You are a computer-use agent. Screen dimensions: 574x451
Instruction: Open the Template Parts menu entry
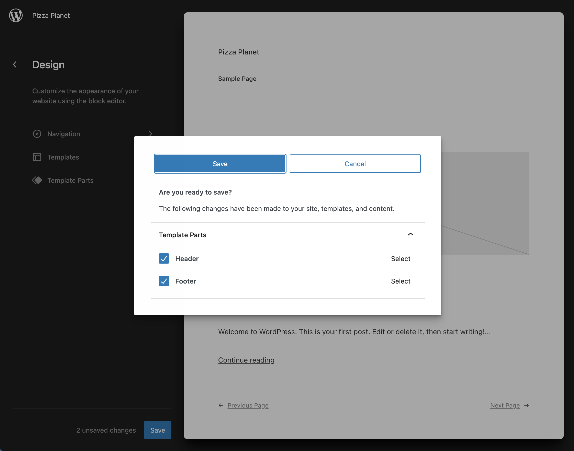point(70,180)
